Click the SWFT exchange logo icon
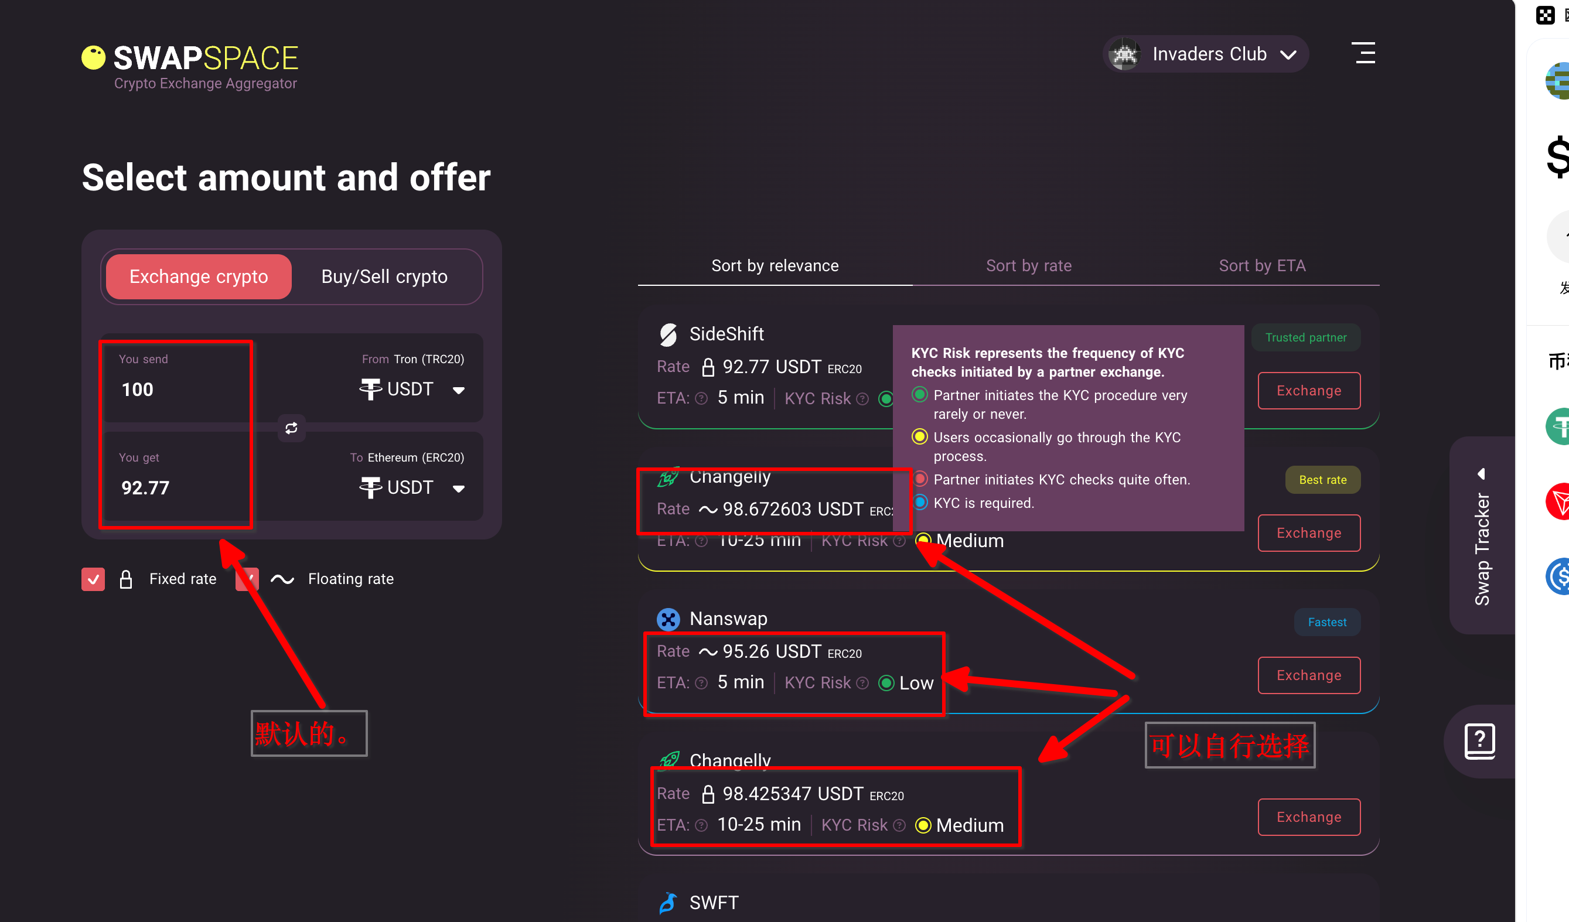1569x922 pixels. coord(668,903)
